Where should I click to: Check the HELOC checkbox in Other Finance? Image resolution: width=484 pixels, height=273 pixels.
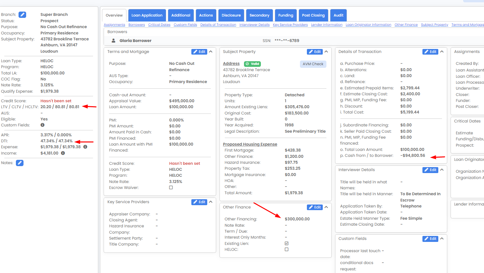pyautogui.click(x=286, y=250)
